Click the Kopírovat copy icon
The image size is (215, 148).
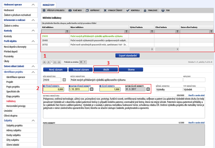coord(87,10)
